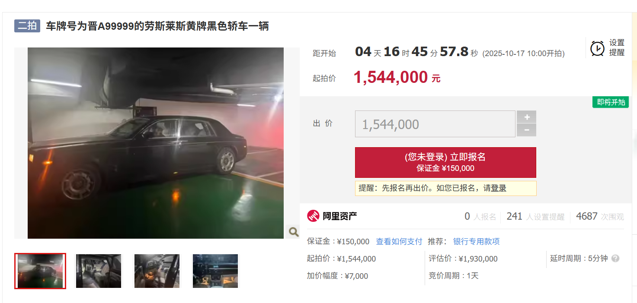Click the 立即报名 registration button

coord(445,162)
